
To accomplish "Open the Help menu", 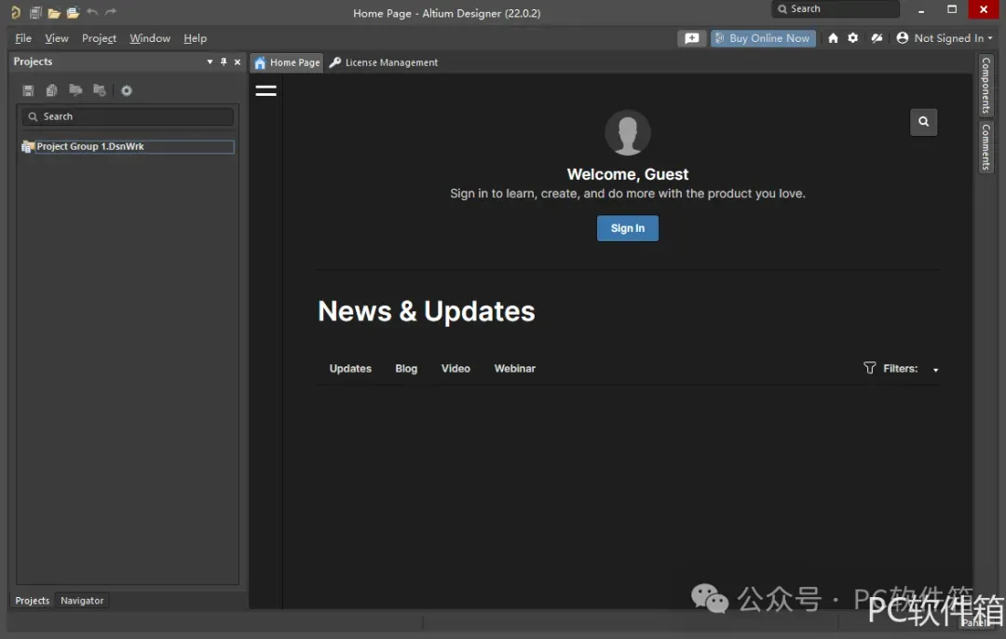I will 195,38.
